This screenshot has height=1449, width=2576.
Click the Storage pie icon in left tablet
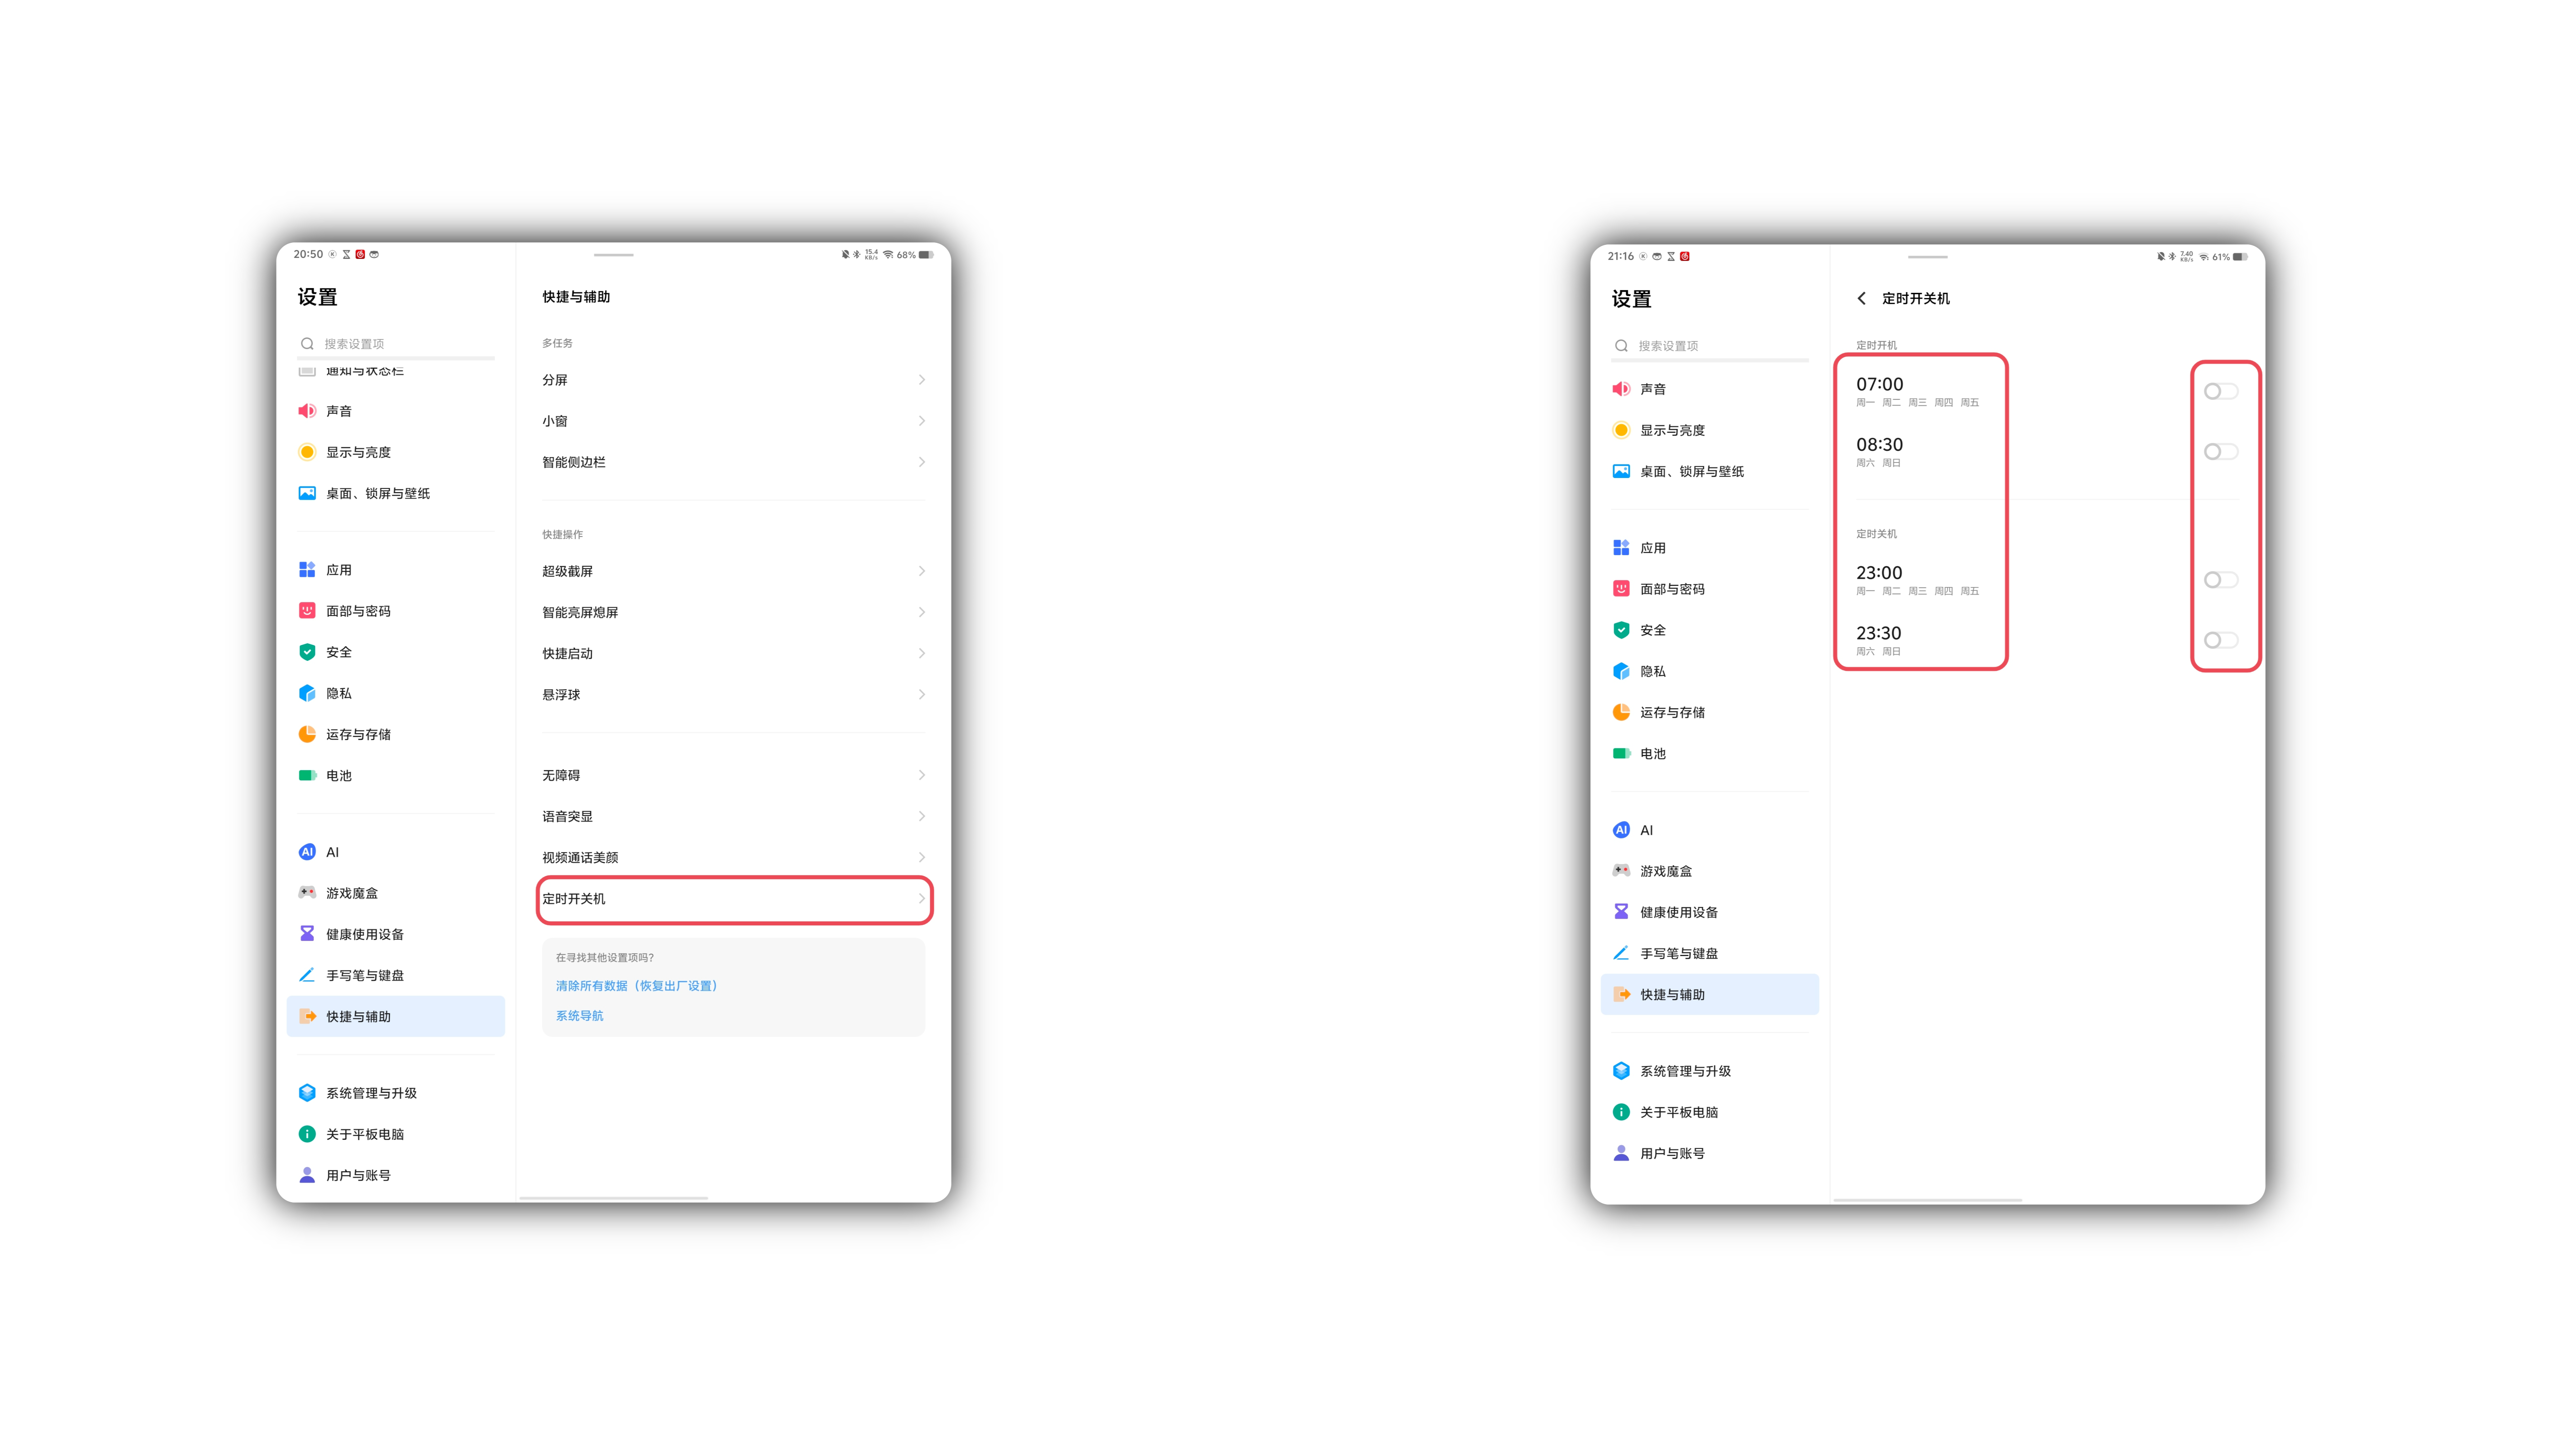click(x=307, y=734)
